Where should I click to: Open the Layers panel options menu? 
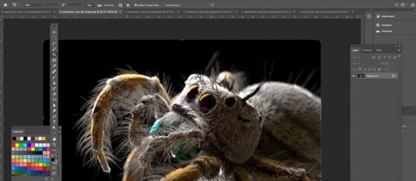[399, 50]
